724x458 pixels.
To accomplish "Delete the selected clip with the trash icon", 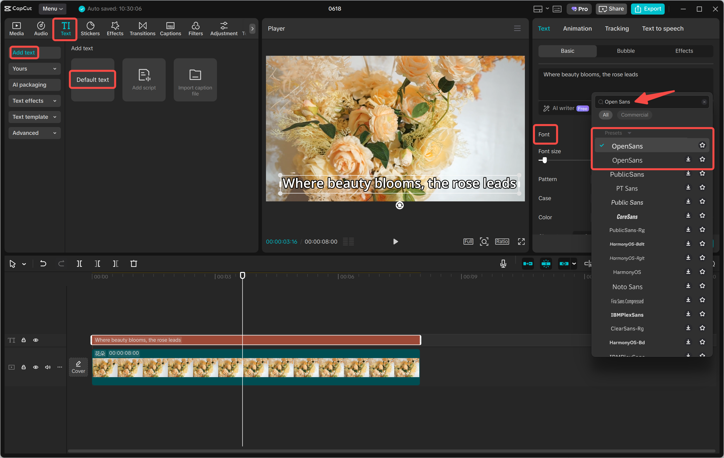I will pos(133,264).
